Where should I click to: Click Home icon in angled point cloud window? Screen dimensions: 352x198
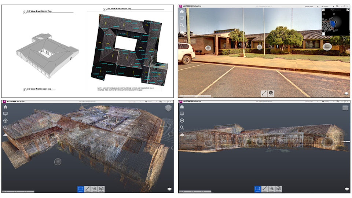(x=5, y=107)
